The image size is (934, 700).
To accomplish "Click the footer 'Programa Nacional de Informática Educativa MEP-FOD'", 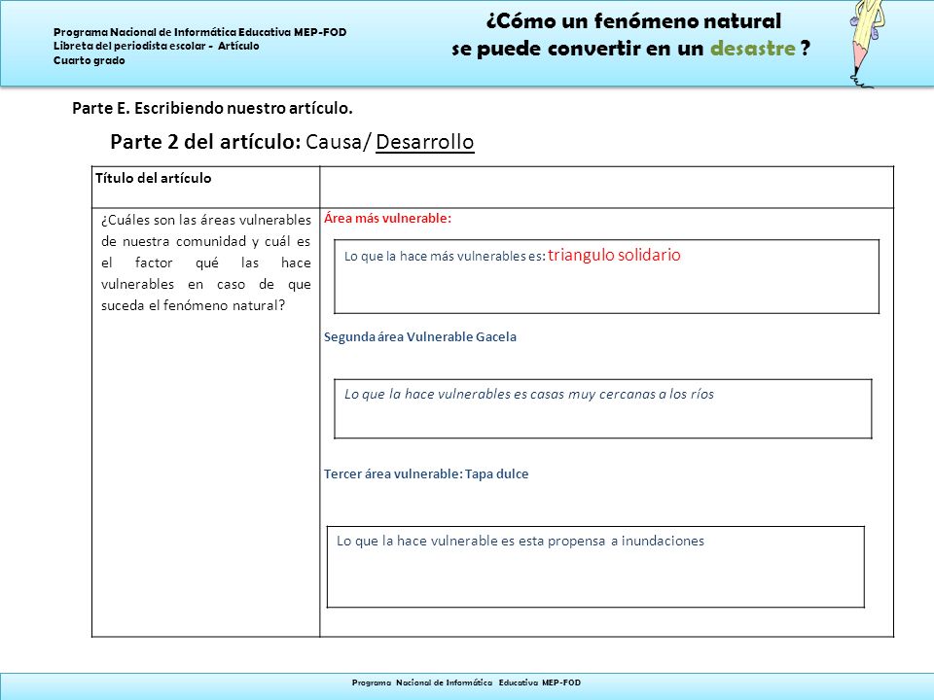I will click(x=466, y=682).
